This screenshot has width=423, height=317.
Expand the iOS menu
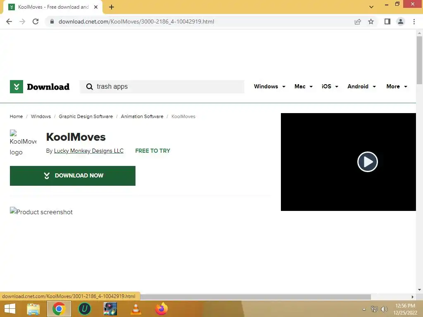(330, 87)
